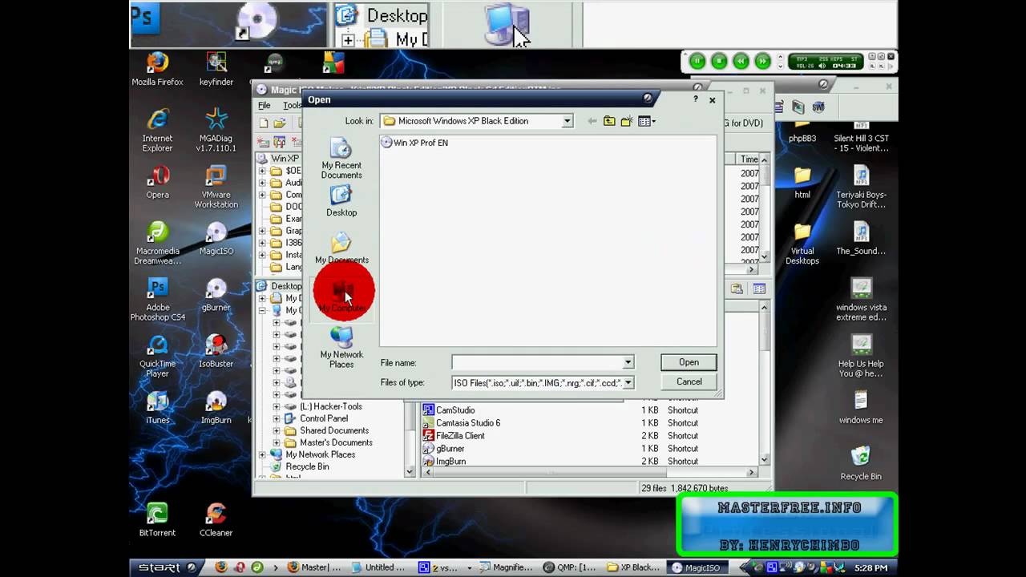Open the keyfinder desktop icon

coord(216,69)
